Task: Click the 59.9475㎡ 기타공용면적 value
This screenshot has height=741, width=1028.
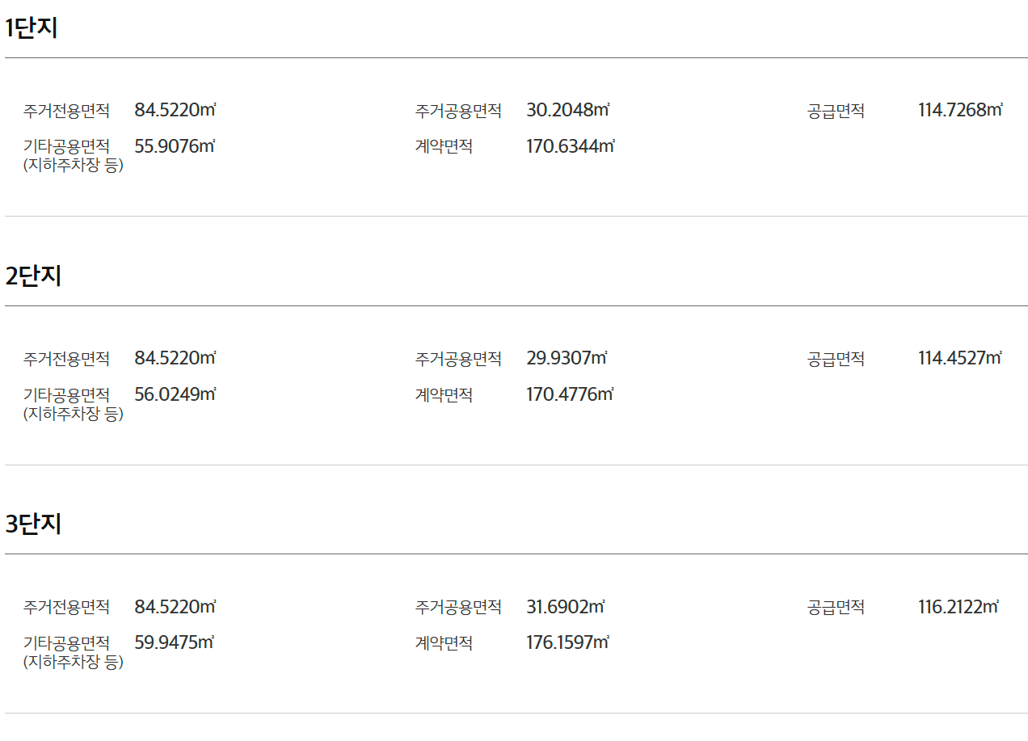Action: click(x=174, y=642)
